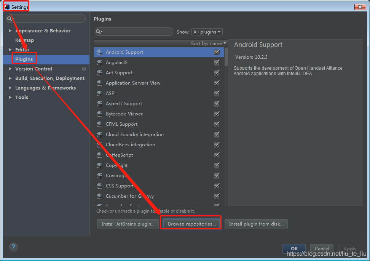Select Version Control settings category
This screenshot has width=370, height=261.
[33, 69]
